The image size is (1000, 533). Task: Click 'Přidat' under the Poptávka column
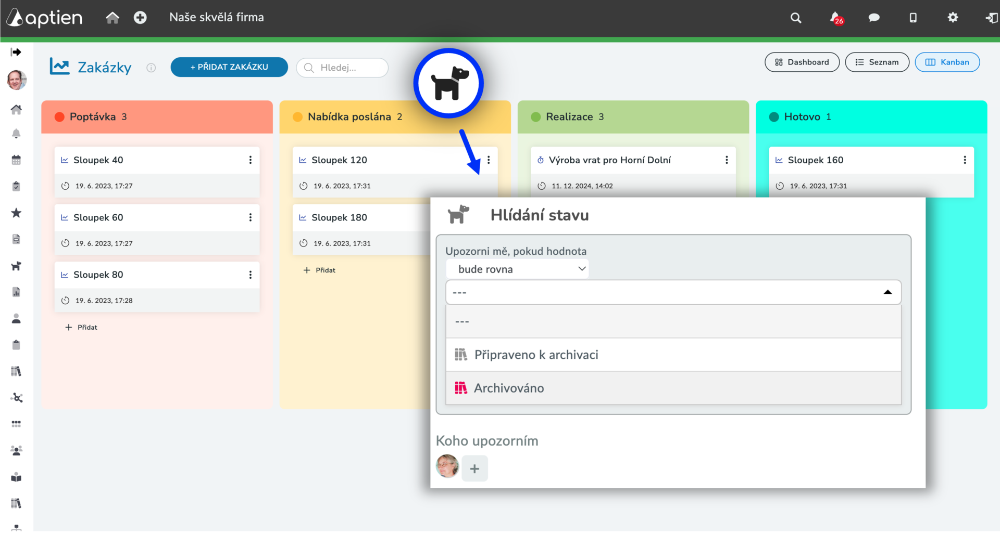tap(82, 327)
